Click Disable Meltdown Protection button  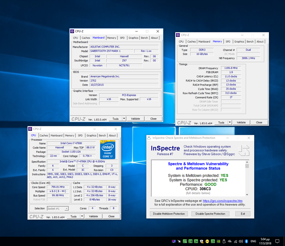169,214
